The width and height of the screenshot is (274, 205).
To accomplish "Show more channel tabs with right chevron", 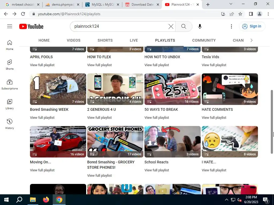I will click(x=252, y=40).
